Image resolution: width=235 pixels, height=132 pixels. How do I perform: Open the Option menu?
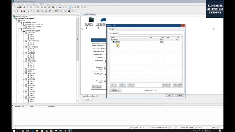click(54, 4)
